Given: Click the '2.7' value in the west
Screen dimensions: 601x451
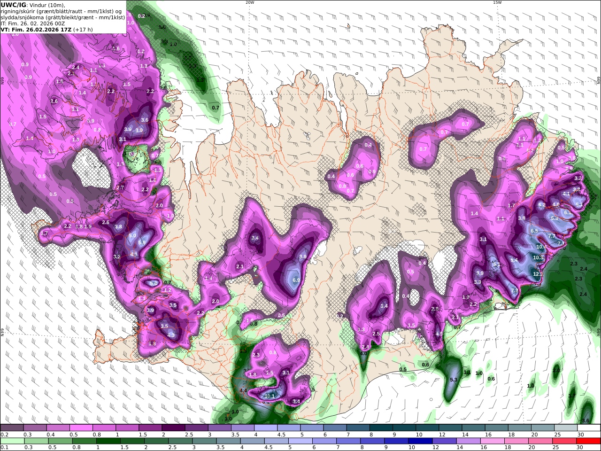Looking at the screenshot, I should pos(120,187).
